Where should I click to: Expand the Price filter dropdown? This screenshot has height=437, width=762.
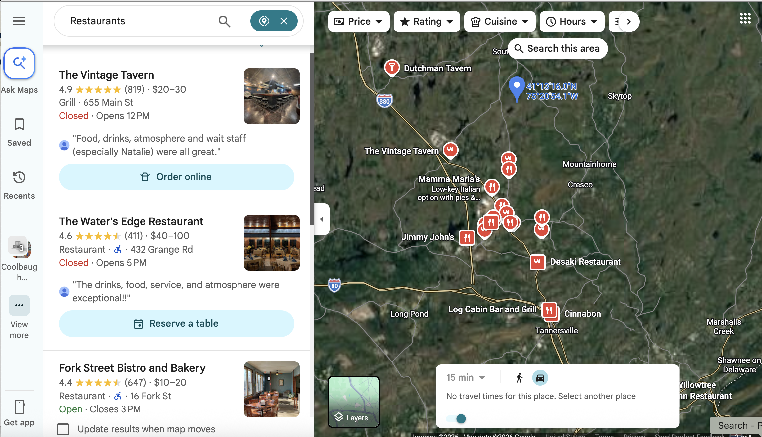(x=359, y=22)
